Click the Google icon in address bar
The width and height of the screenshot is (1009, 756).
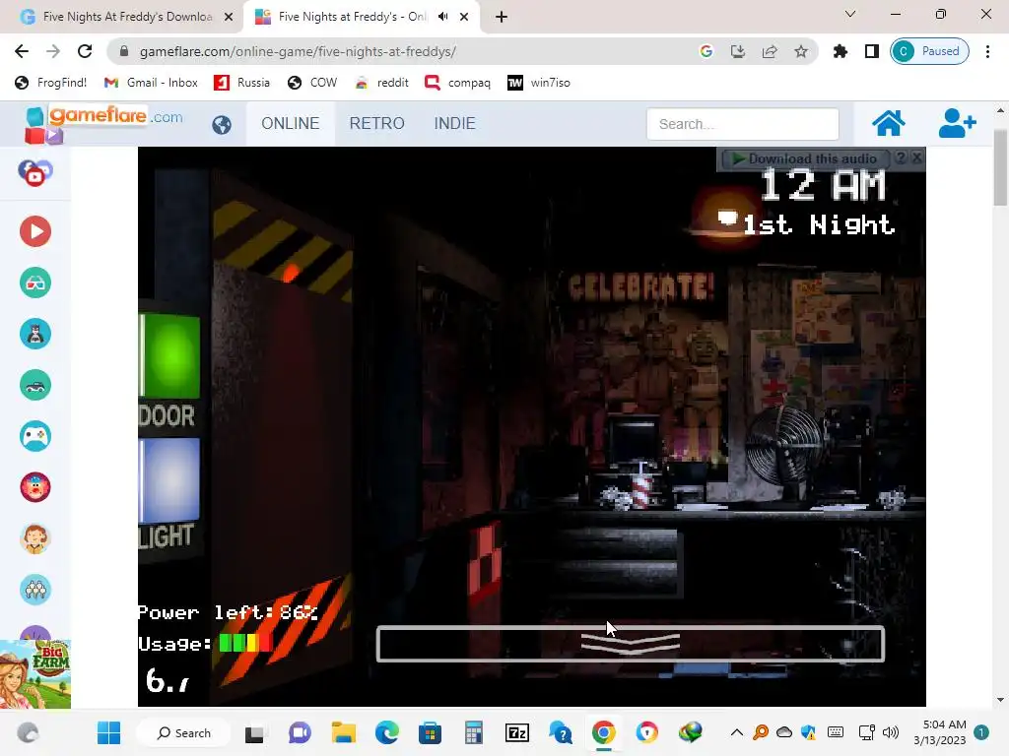click(x=706, y=51)
